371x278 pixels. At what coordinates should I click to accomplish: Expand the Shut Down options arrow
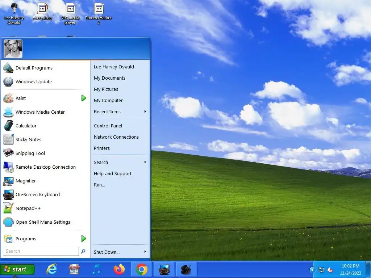click(x=145, y=252)
